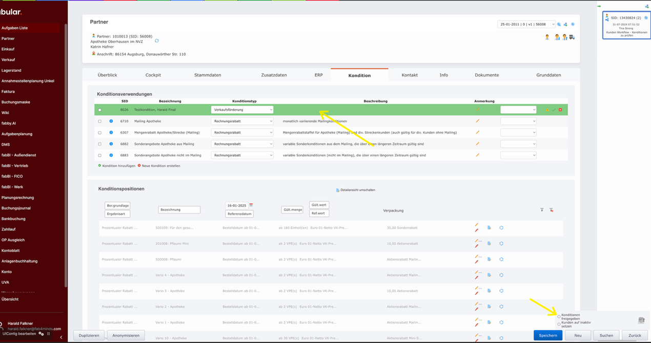
Task: Click green checkmark in Testkondition row
Action: pyautogui.click(x=554, y=110)
